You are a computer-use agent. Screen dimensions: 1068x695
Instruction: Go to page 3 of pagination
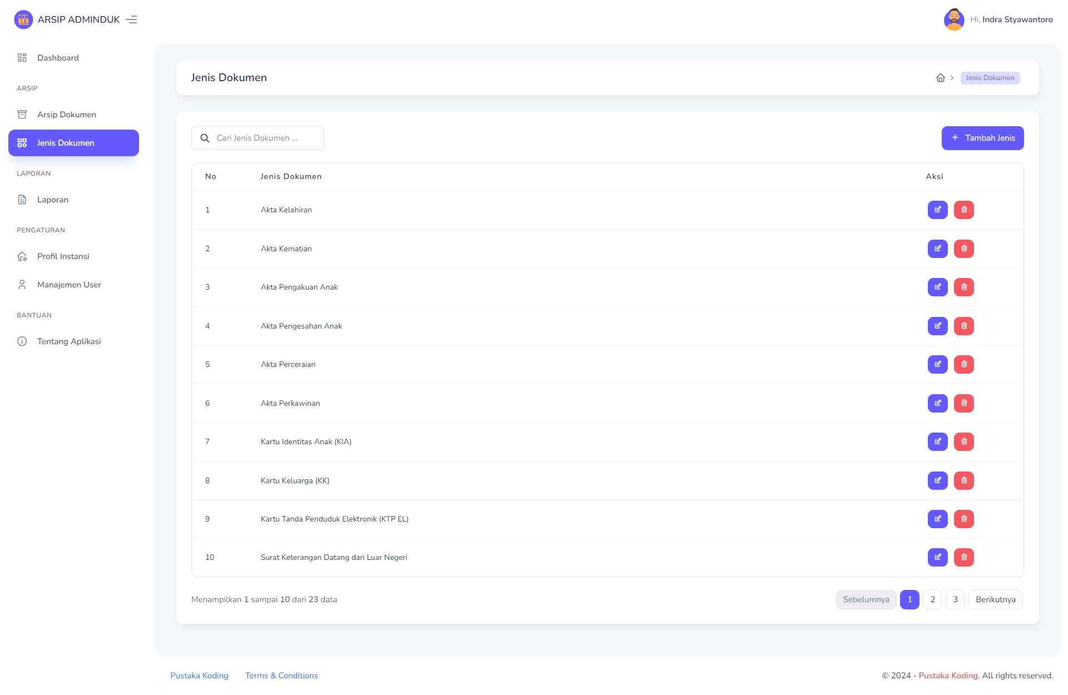pyautogui.click(x=955, y=599)
